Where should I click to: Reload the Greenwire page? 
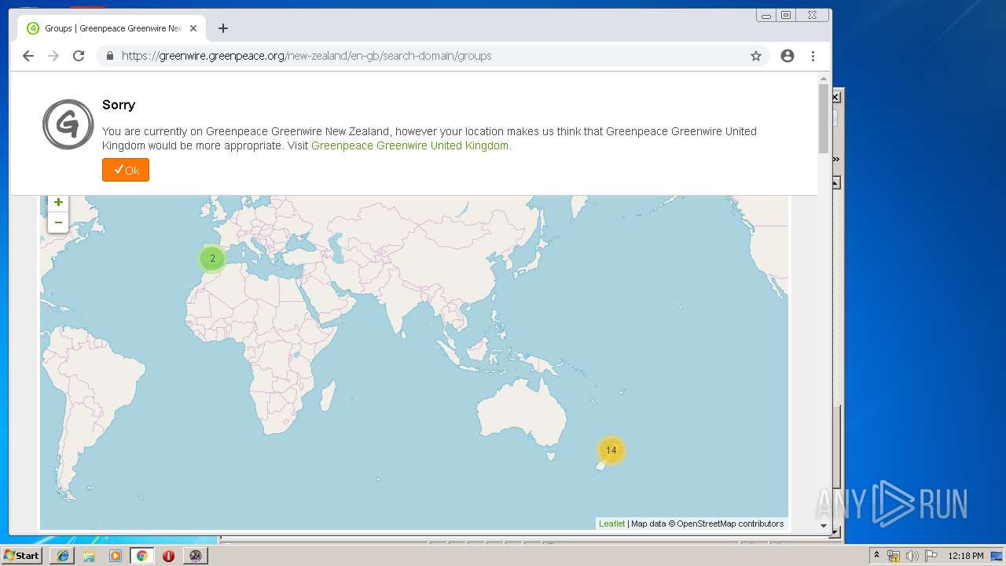click(79, 56)
